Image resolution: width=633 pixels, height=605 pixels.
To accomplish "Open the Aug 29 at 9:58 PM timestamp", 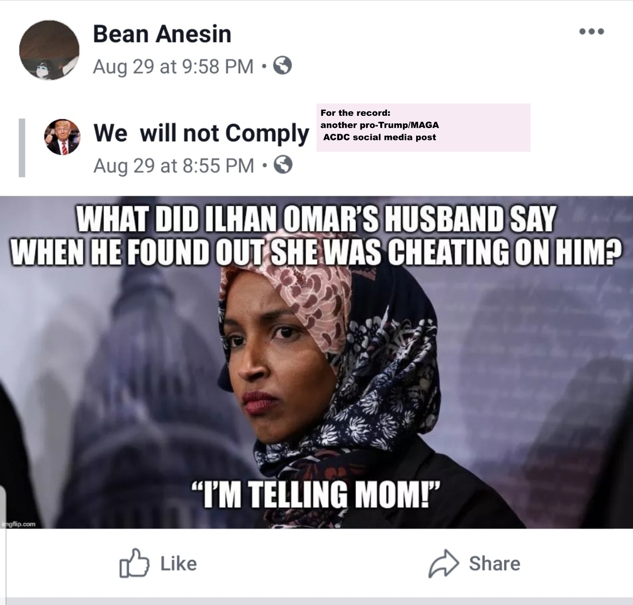I will pos(173,66).
